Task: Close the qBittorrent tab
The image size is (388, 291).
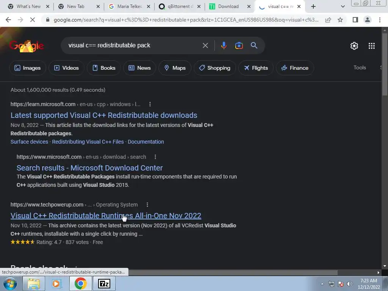Action: point(199,6)
